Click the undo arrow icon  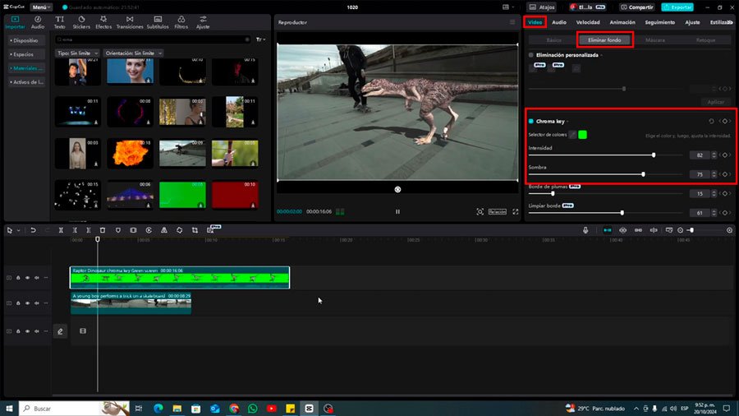[33, 230]
